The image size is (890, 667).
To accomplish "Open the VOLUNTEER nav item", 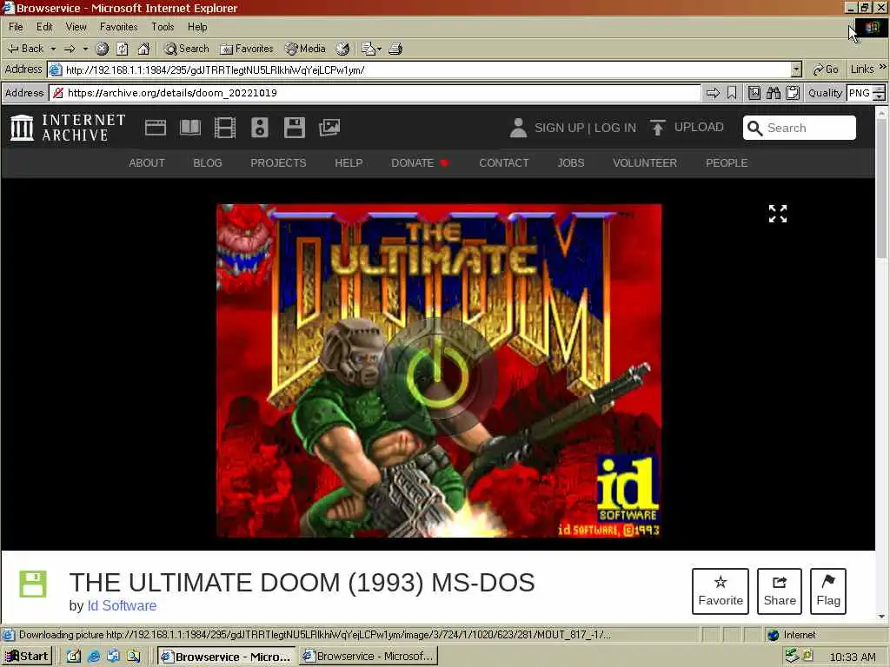I will coord(645,162).
